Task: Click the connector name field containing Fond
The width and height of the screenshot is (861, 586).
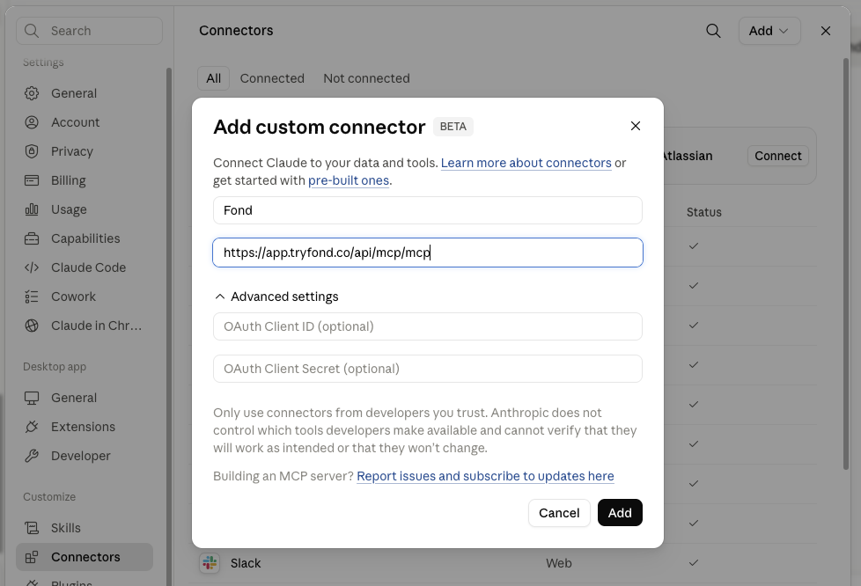Action: [428, 210]
